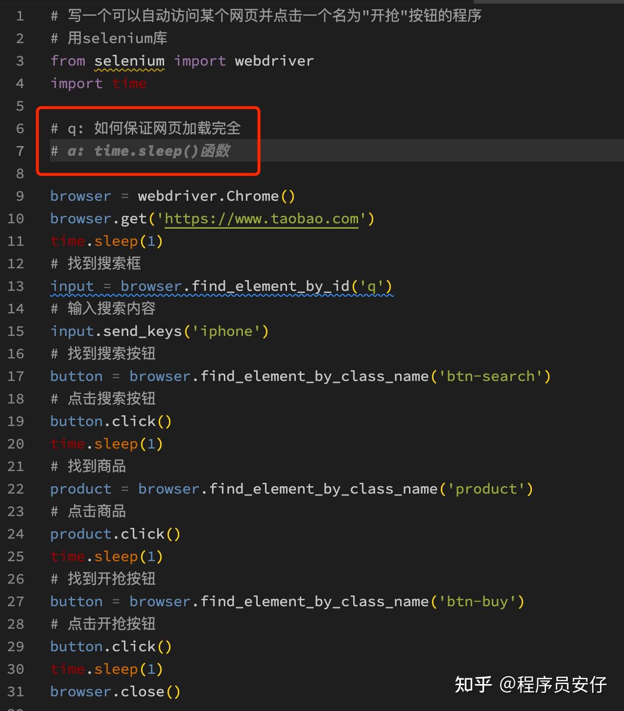Select the product variable on line 22
The image size is (624, 711).
(x=80, y=489)
